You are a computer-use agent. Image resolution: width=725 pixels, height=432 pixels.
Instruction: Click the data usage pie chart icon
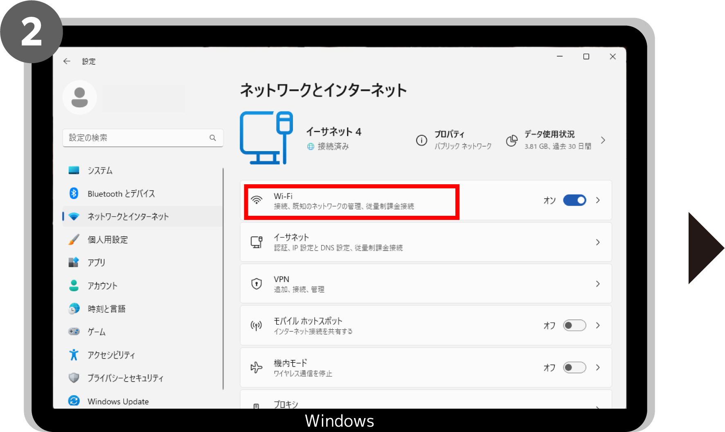(511, 140)
